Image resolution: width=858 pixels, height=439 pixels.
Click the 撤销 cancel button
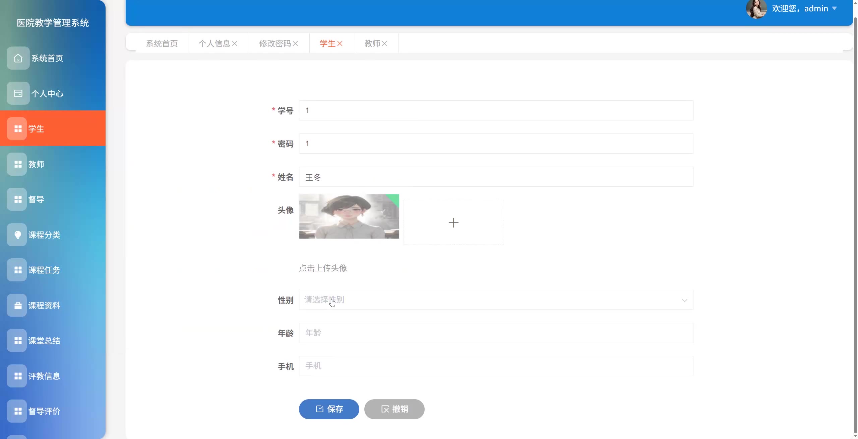(x=394, y=409)
